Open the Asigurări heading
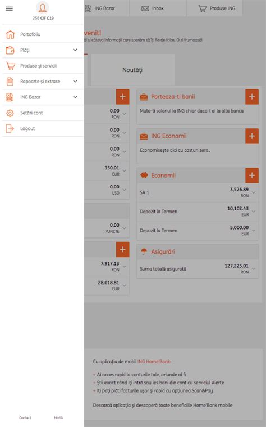The image size is (266, 427). [x=163, y=251]
